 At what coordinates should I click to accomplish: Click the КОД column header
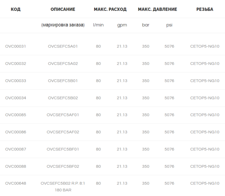point(16,9)
